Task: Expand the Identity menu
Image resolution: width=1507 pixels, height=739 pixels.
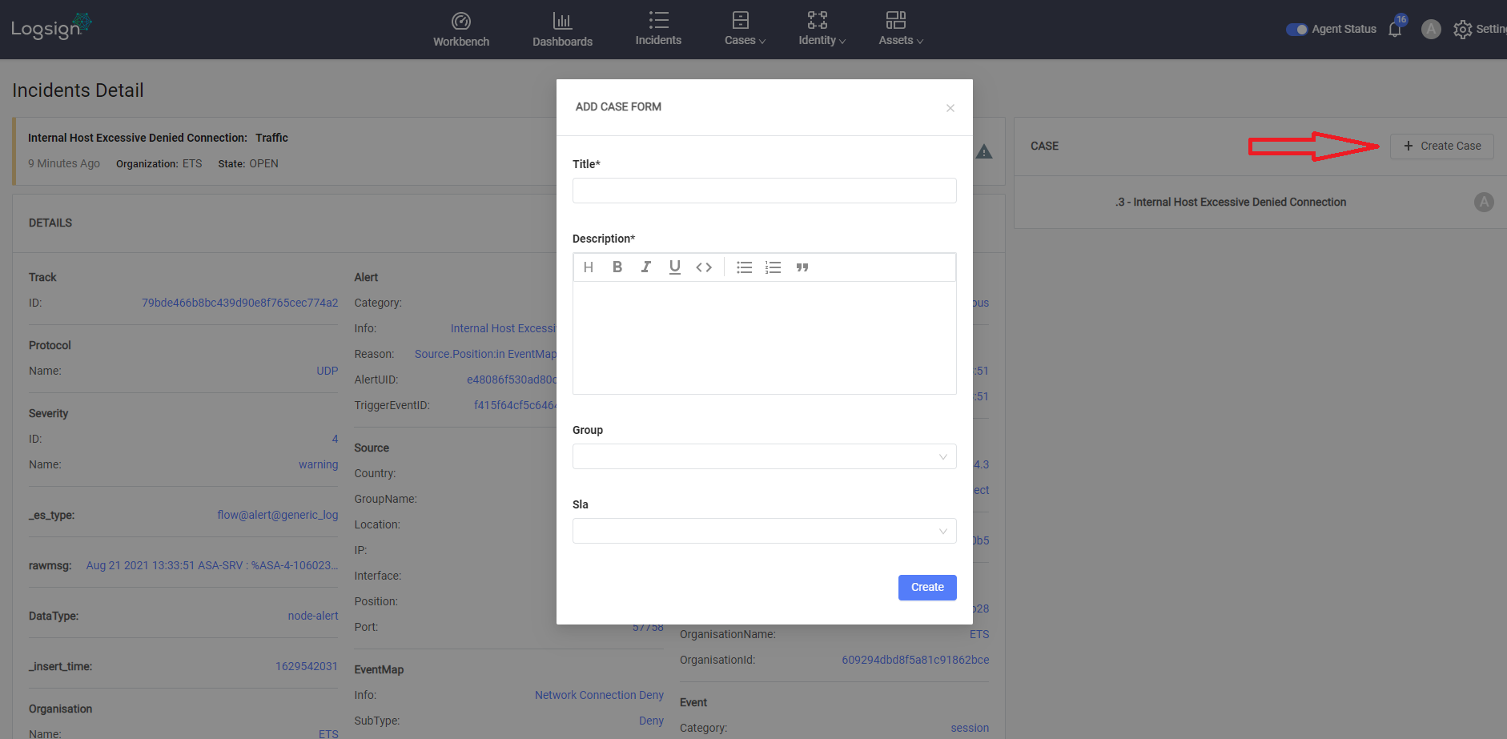Action: point(822,29)
